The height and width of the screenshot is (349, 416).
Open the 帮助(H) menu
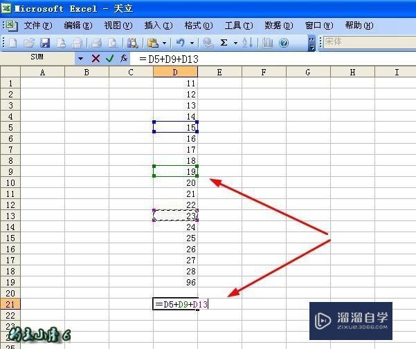coord(359,26)
